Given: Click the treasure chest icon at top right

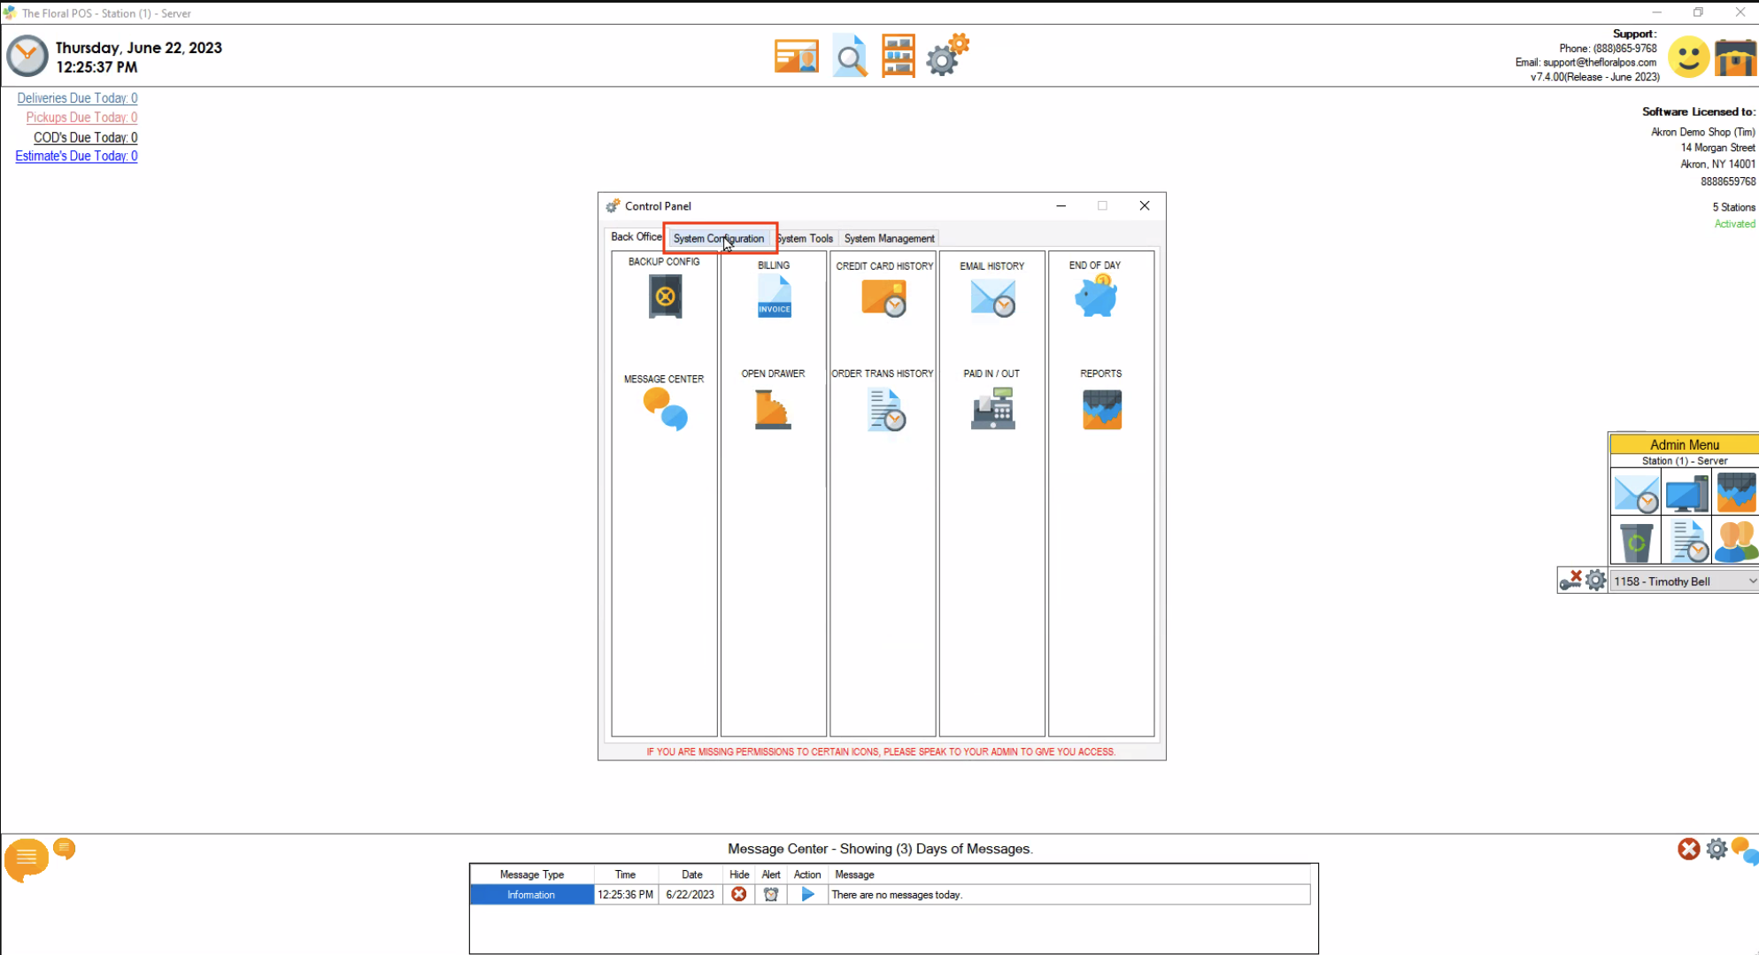Looking at the screenshot, I should point(1735,58).
